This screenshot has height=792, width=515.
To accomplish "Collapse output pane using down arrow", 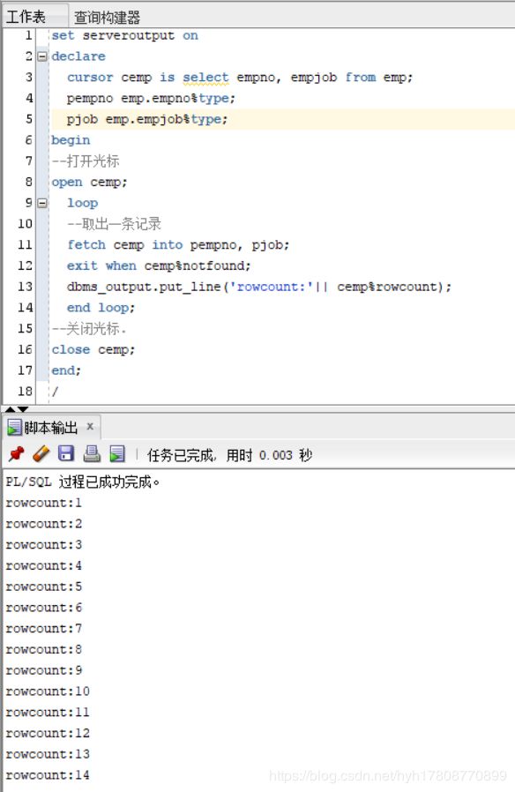I will (x=23, y=408).
